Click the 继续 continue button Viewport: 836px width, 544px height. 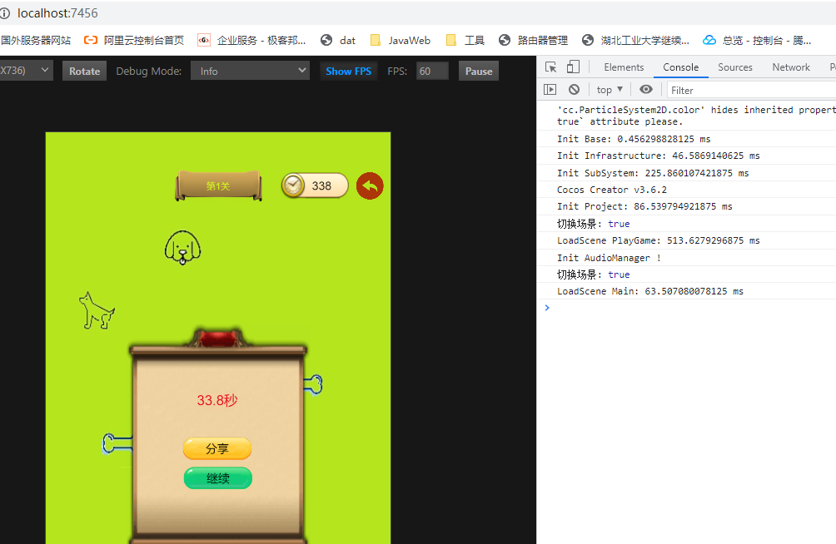pyautogui.click(x=217, y=478)
